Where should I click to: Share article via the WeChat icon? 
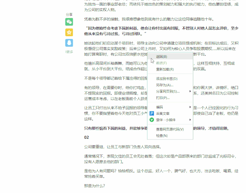point(69,22)
